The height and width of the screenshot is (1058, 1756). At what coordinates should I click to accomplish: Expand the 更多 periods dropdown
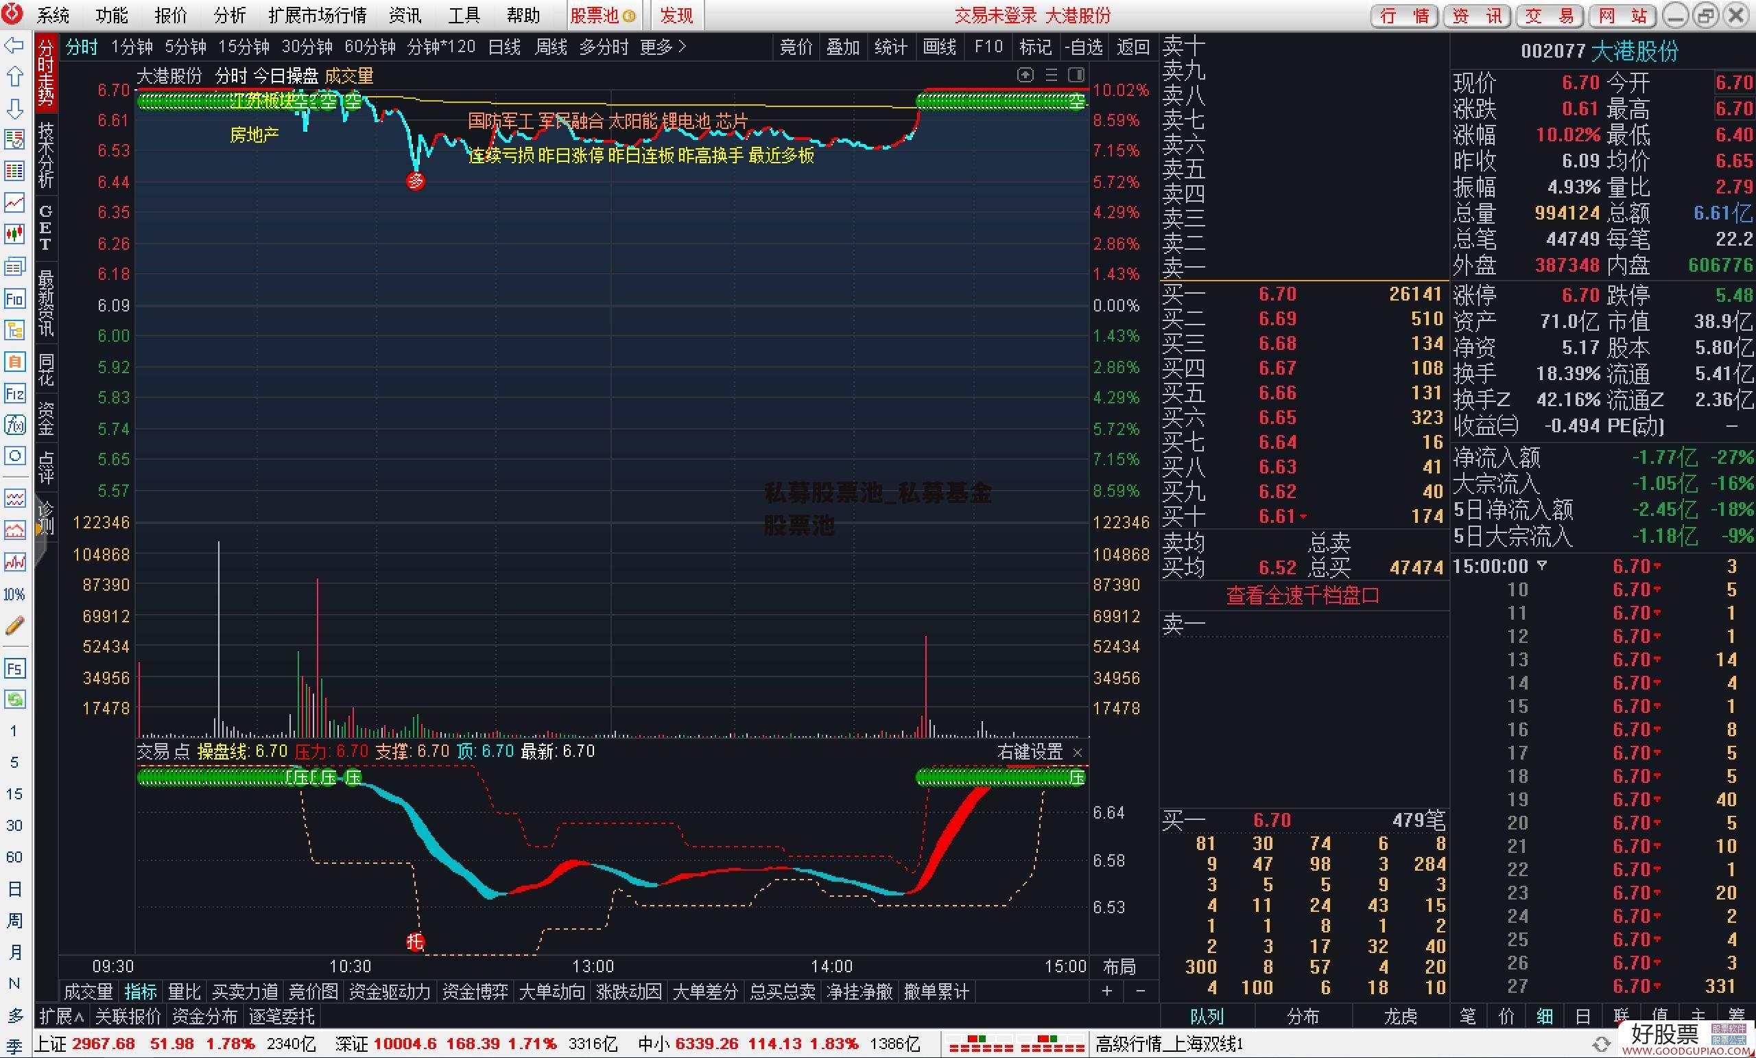click(x=663, y=47)
